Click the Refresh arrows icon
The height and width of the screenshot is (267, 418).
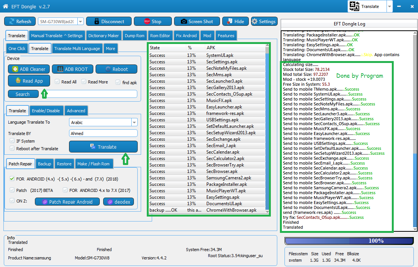(12, 22)
